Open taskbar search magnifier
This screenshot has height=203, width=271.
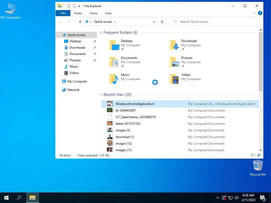[x=19, y=198]
